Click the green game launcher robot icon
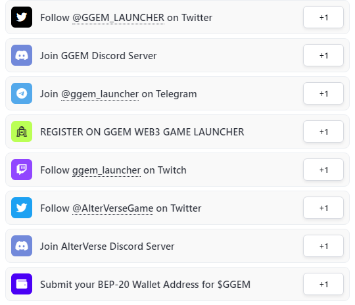Image resolution: width=355 pixels, height=305 pixels. click(x=22, y=131)
